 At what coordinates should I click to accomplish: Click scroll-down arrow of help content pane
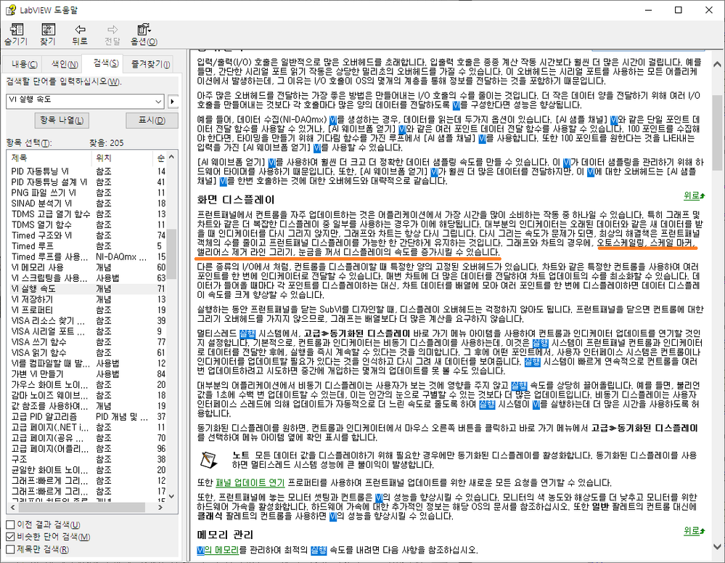(x=717, y=547)
